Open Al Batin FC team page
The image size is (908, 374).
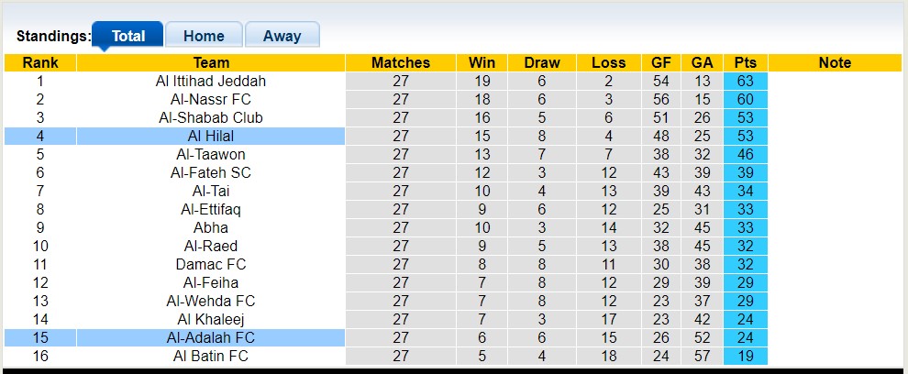211,356
